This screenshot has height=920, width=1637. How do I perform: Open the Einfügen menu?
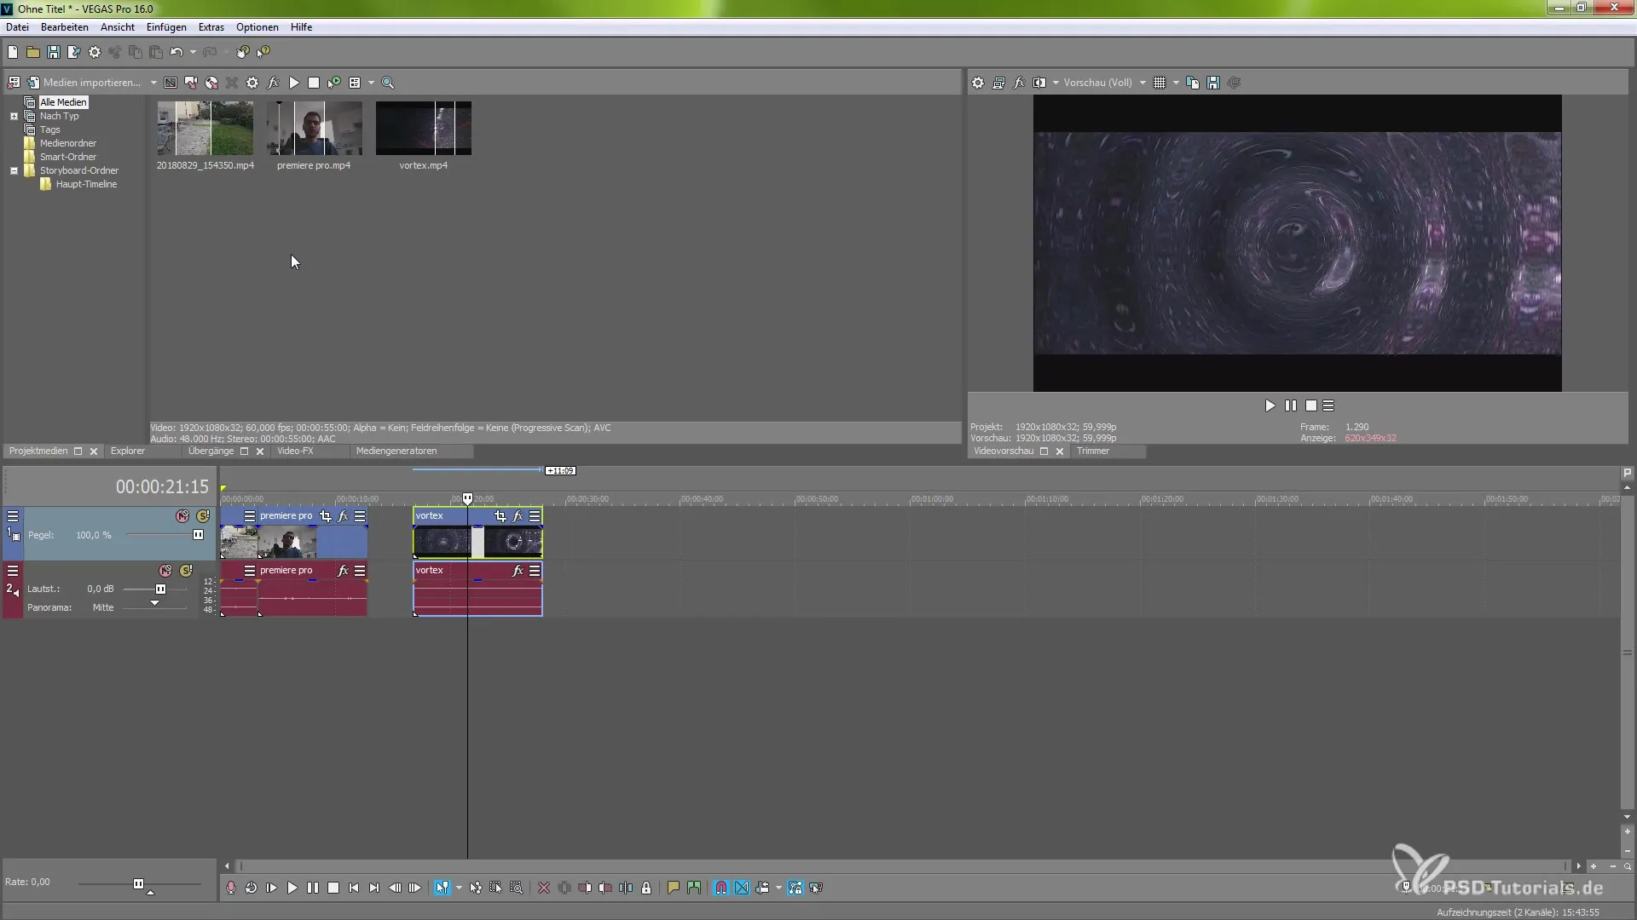point(166,27)
